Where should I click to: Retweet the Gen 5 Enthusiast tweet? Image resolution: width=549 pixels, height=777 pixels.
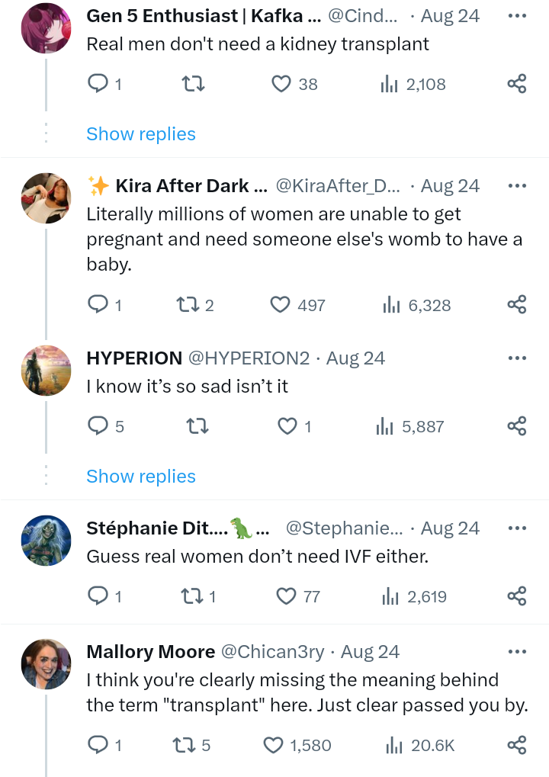pos(194,84)
